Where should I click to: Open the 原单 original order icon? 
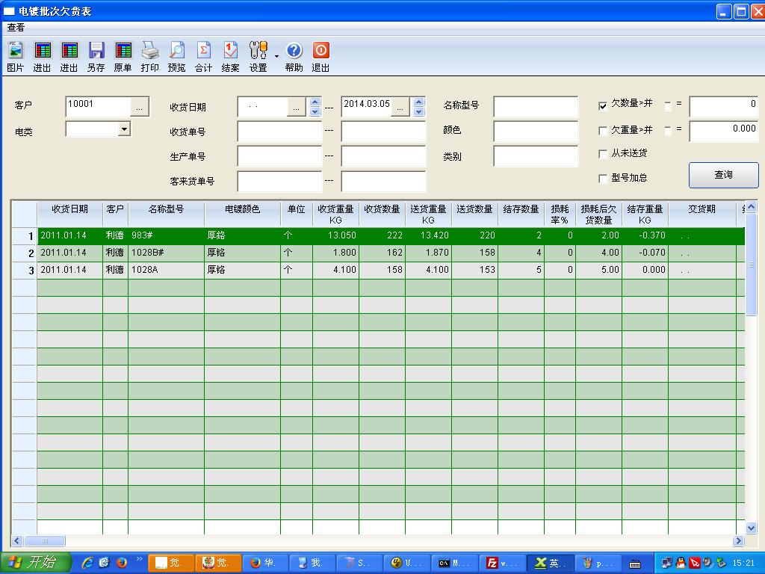[x=123, y=57]
